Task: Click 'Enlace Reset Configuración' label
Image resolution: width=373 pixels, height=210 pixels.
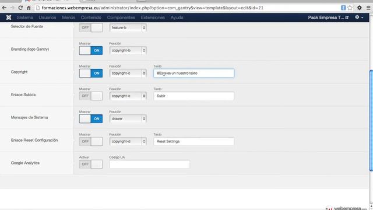Action: click(34, 140)
